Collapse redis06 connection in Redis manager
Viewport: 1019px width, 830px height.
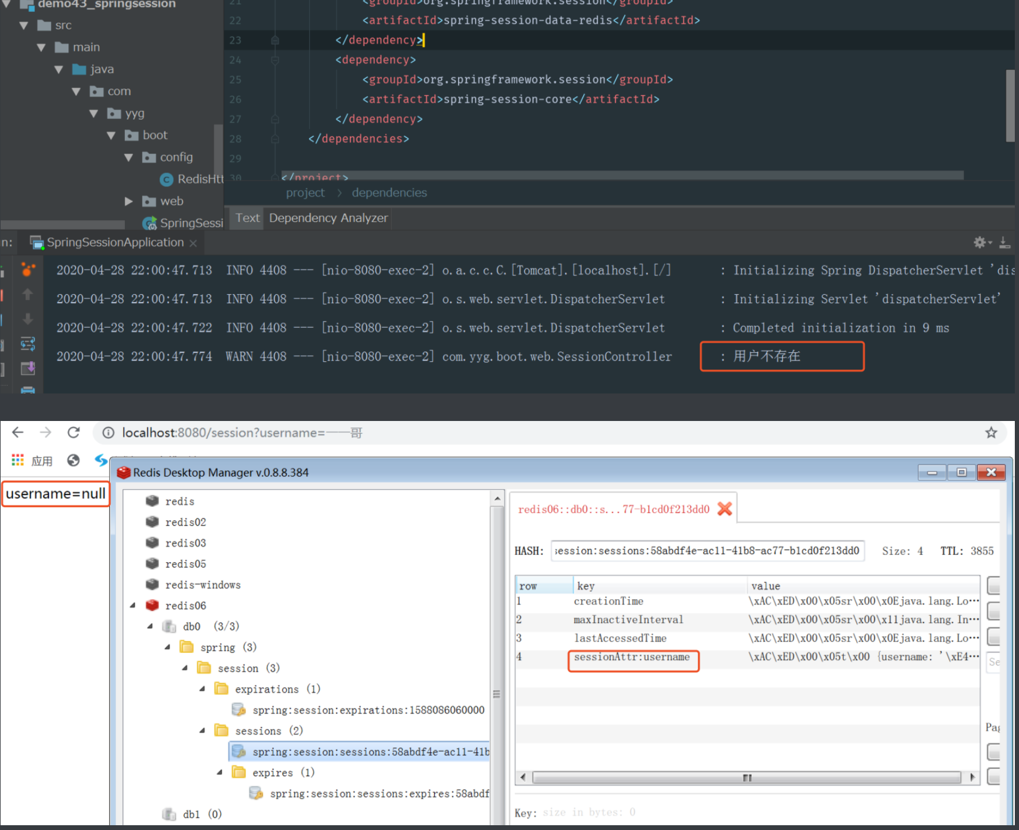(x=133, y=606)
